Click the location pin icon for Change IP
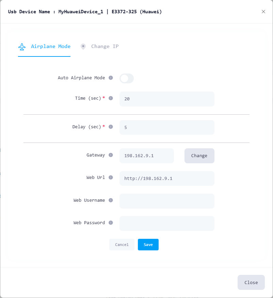This screenshot has height=298, width=273. (x=83, y=47)
